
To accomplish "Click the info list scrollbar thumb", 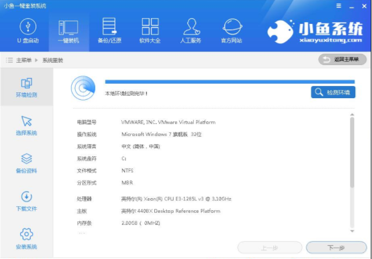I will [352, 152].
